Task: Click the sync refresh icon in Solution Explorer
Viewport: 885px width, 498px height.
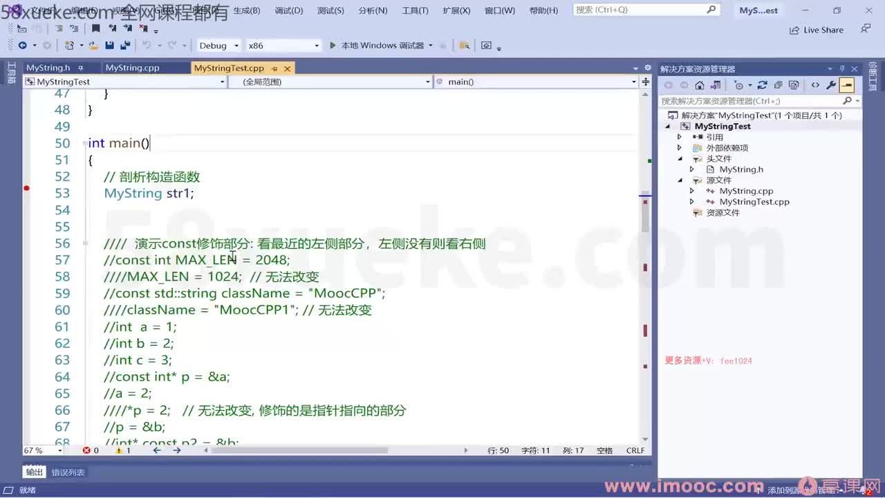Action: [x=762, y=85]
